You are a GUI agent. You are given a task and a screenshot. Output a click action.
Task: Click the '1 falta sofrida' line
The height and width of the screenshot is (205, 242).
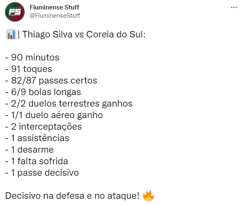[37, 161]
